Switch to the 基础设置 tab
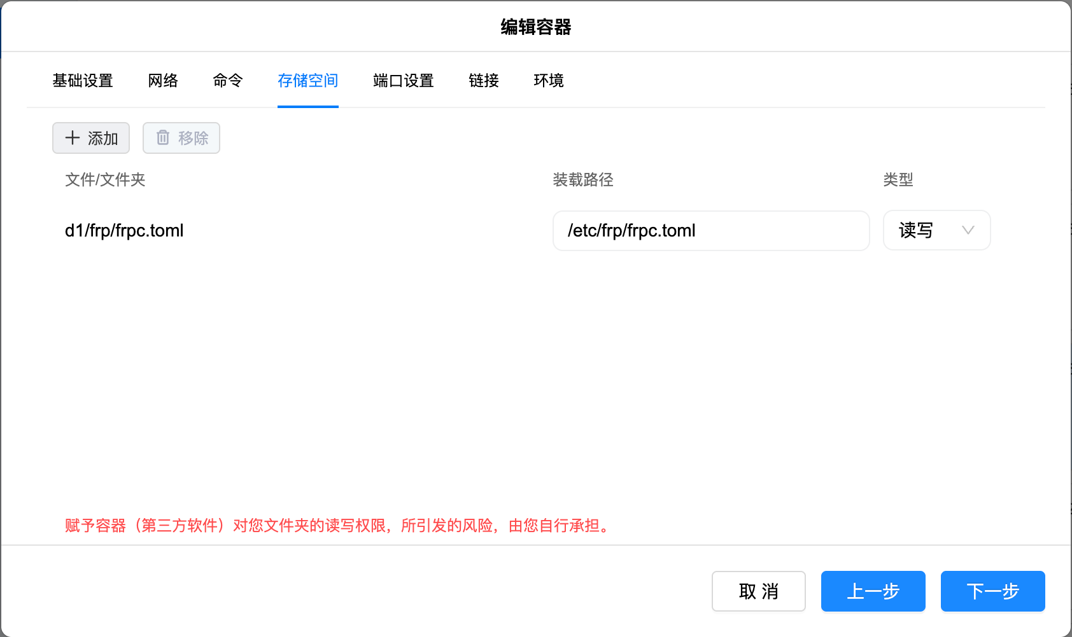This screenshot has height=637, width=1072. tap(83, 81)
